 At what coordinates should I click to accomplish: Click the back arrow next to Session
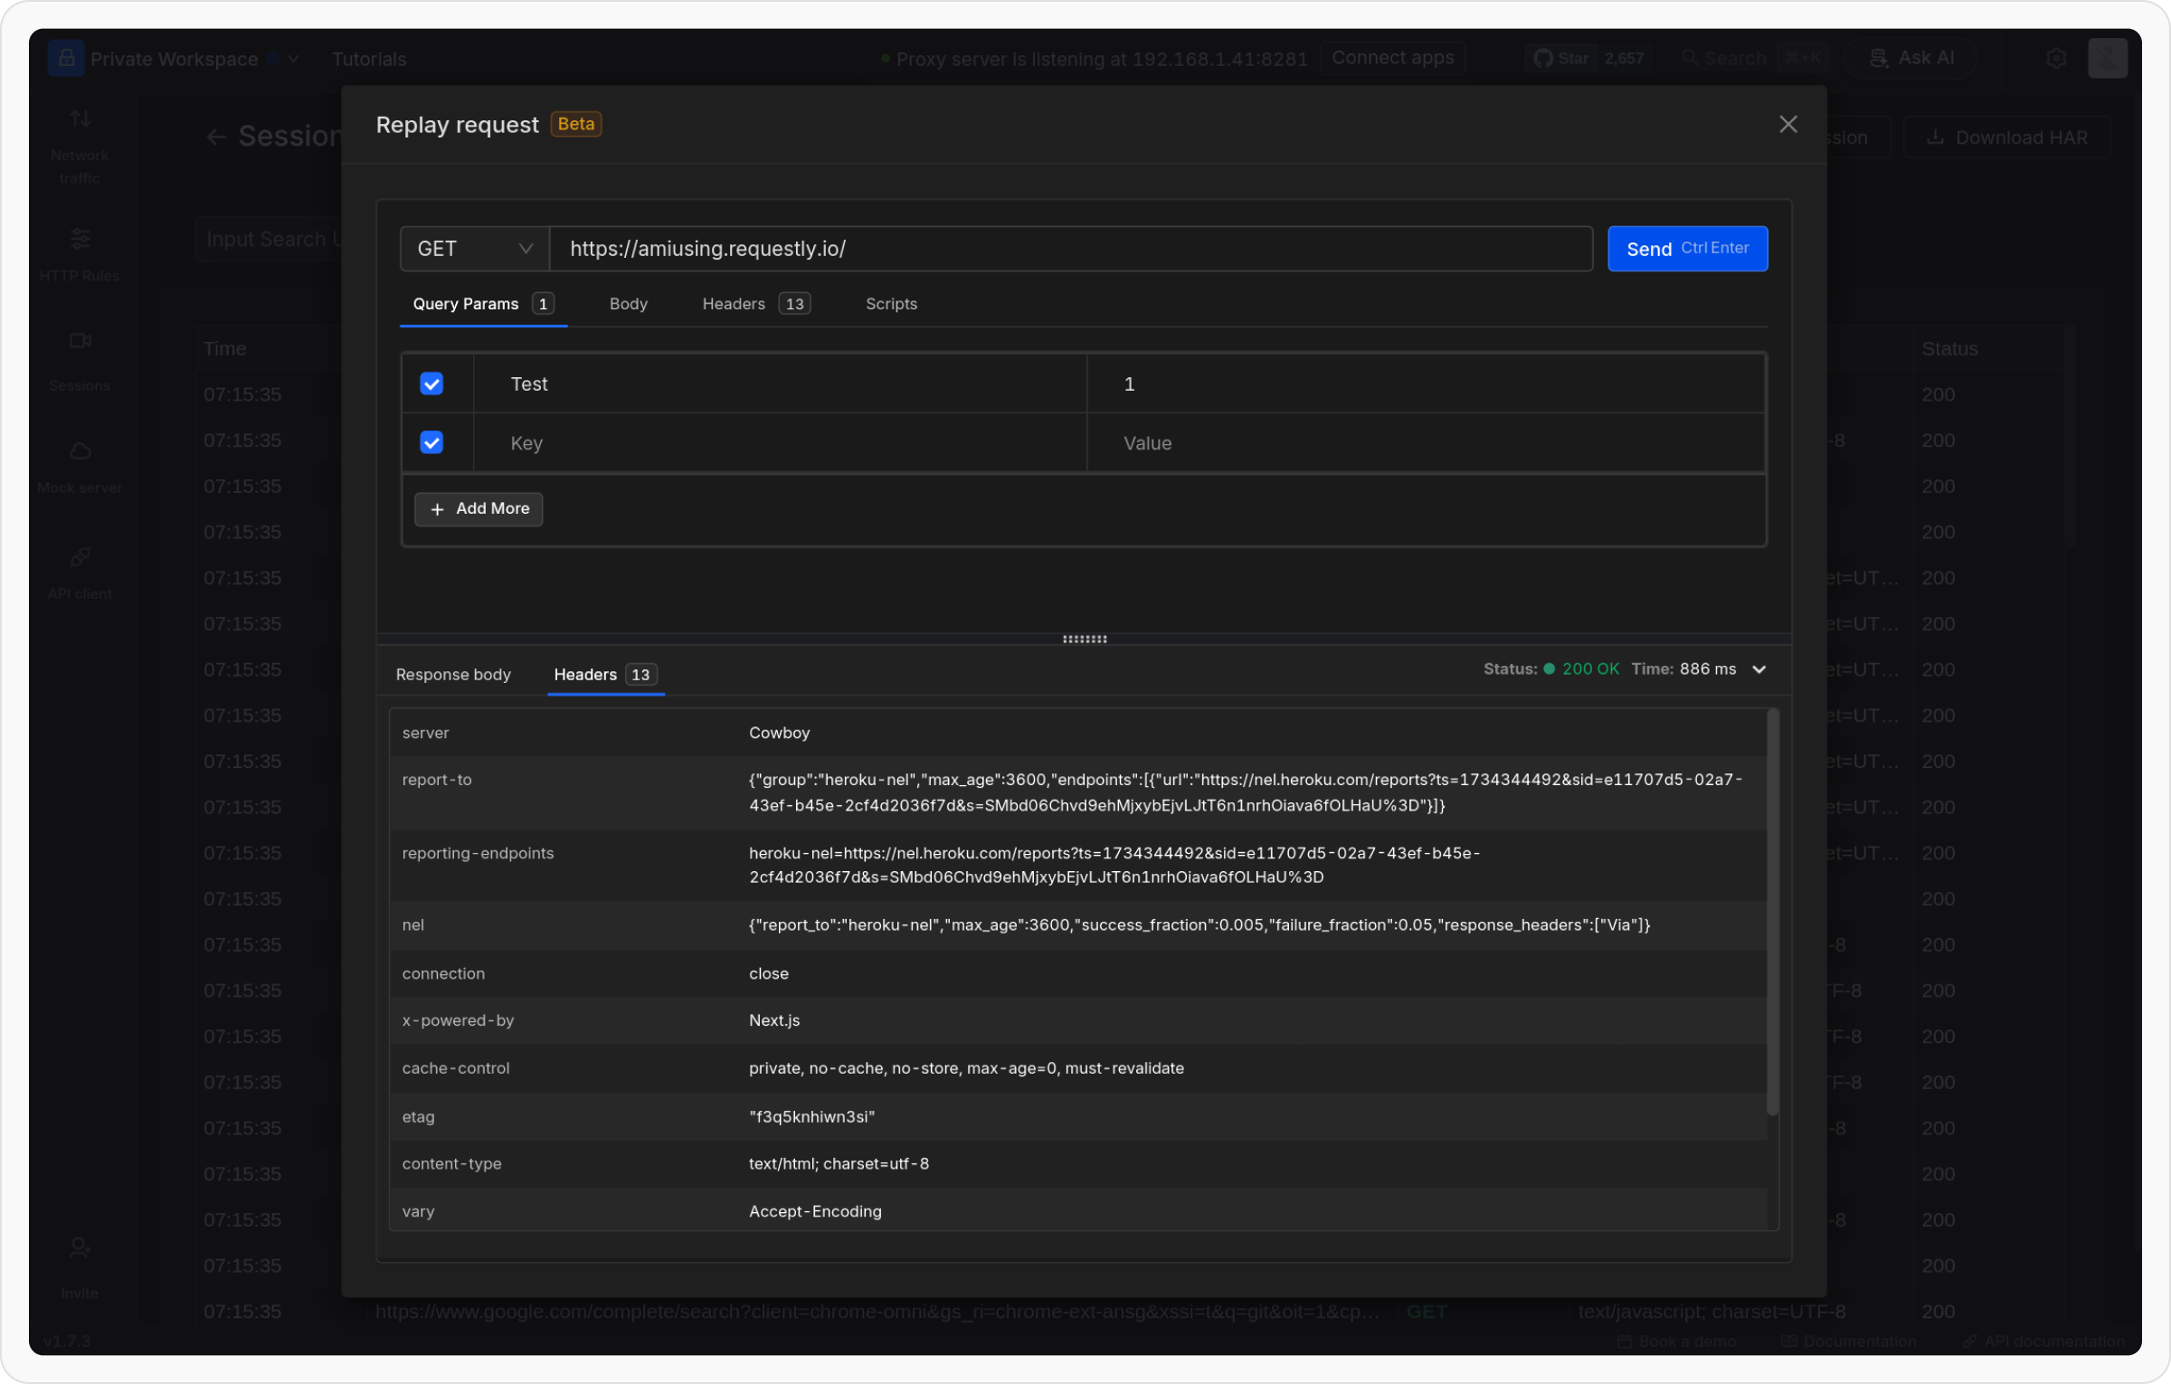click(x=216, y=137)
